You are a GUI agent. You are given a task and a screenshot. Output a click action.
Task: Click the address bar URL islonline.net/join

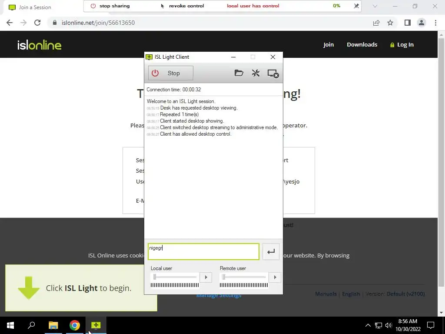98,23
